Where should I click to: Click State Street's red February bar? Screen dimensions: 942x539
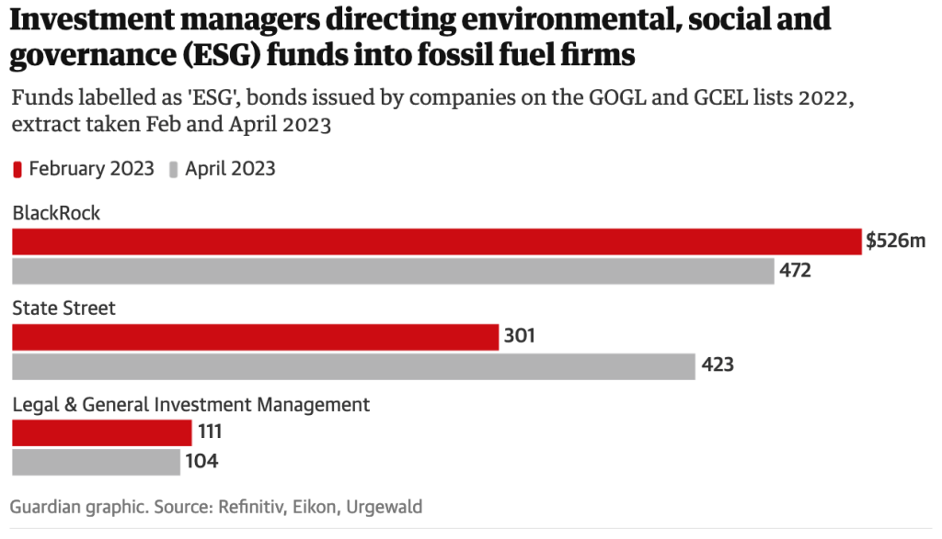tap(255, 337)
